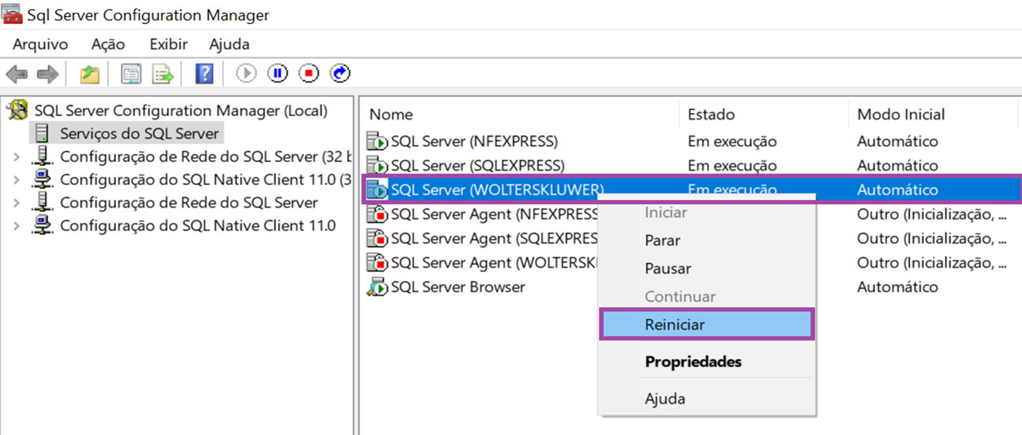Select the non-32-bit Configuração de Rede do SQL Server item
The image size is (1022, 435).
[189, 203]
